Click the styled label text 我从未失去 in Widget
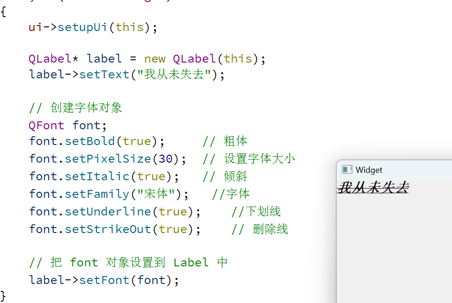 coord(373,188)
